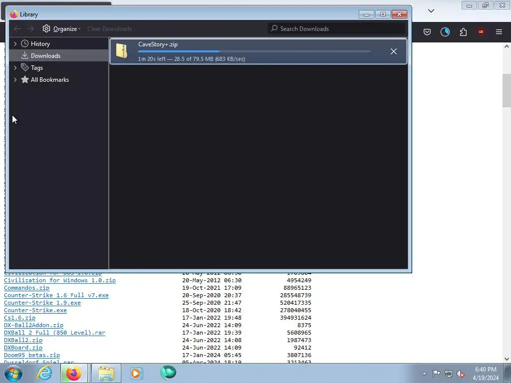Open the media player taskbar icon
The width and height of the screenshot is (511, 383).
pos(136,373)
